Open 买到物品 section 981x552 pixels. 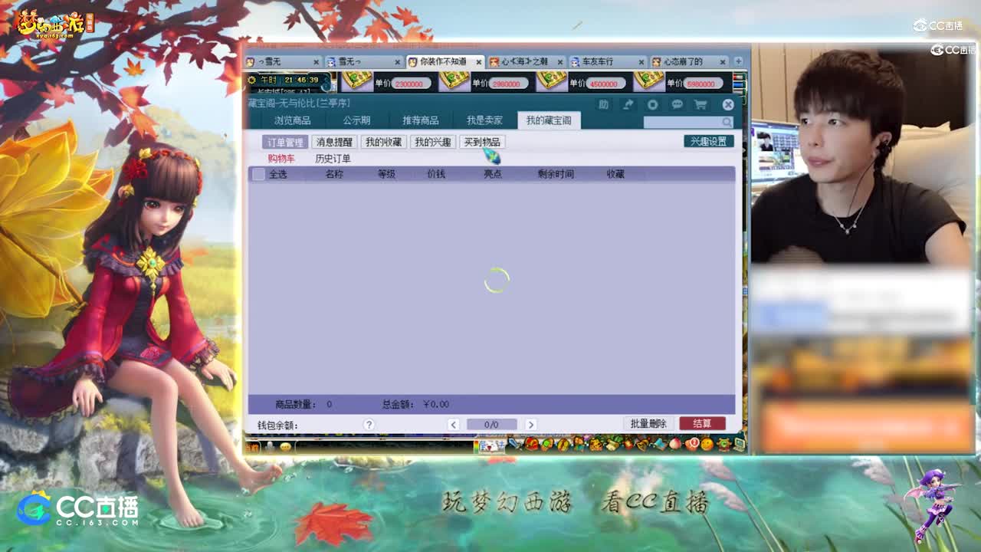[482, 142]
